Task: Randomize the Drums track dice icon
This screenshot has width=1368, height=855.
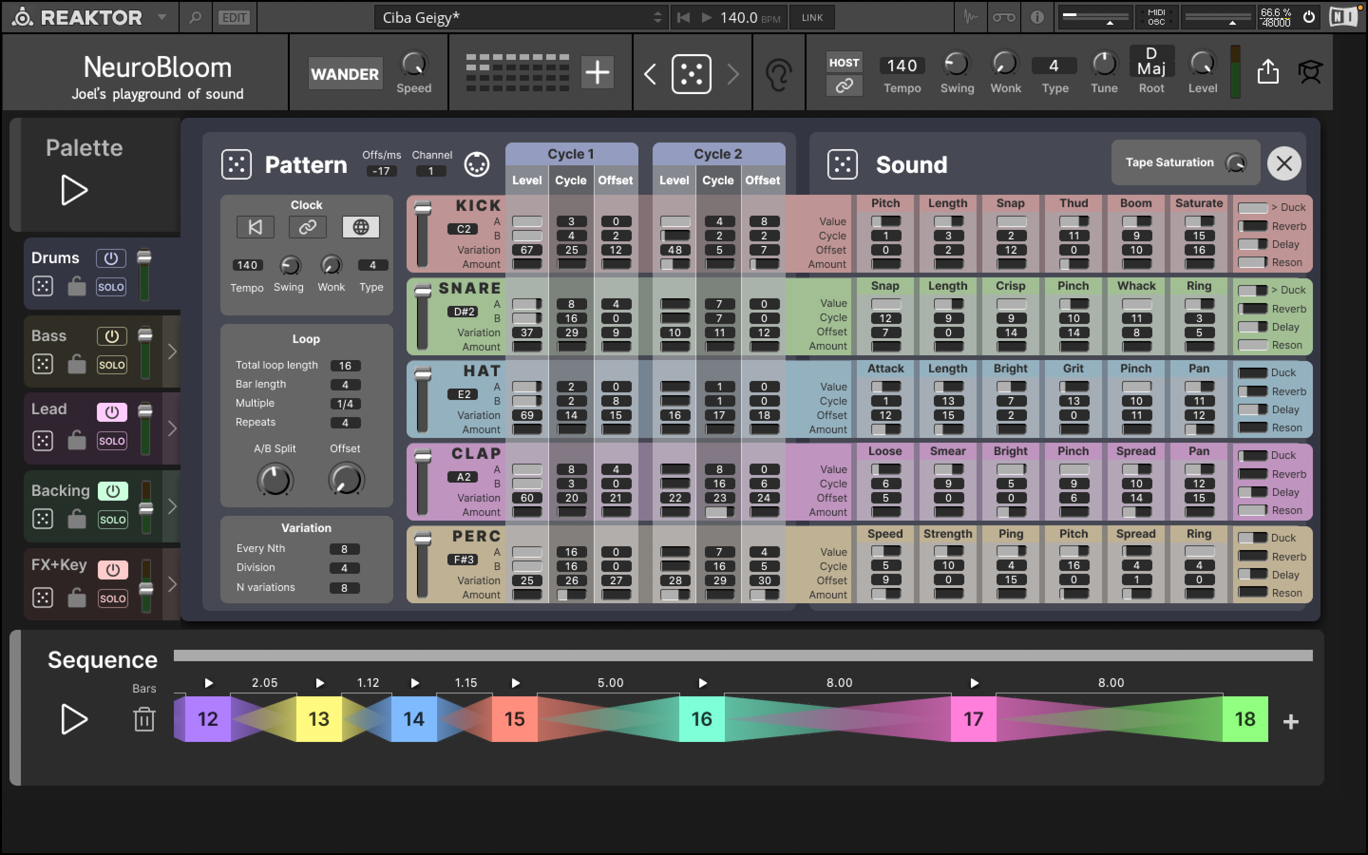Action: point(43,286)
